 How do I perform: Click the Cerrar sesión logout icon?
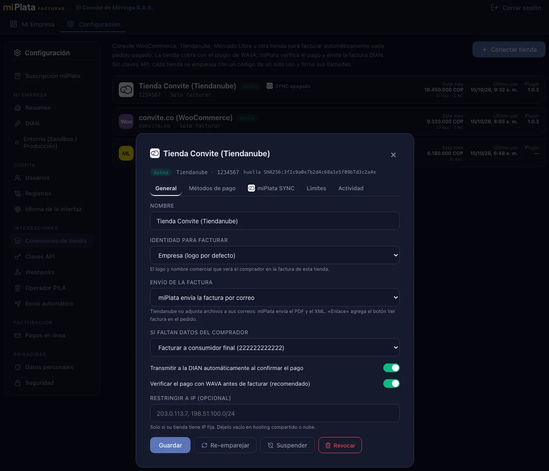[x=495, y=7]
